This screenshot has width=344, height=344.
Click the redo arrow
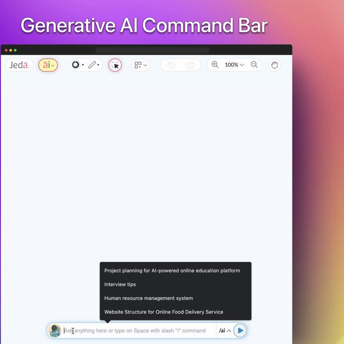click(x=190, y=65)
